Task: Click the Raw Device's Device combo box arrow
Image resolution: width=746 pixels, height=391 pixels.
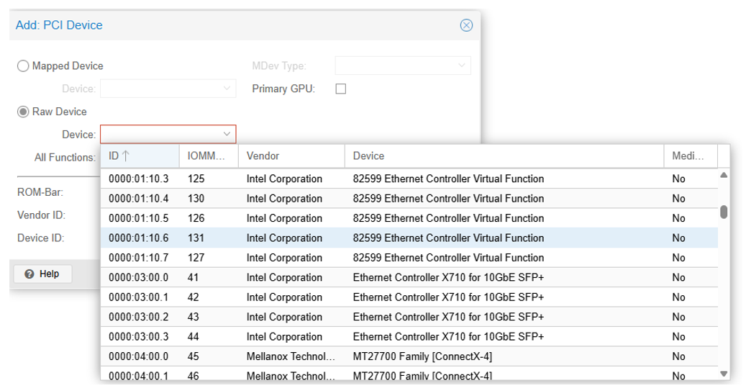Action: click(x=227, y=135)
